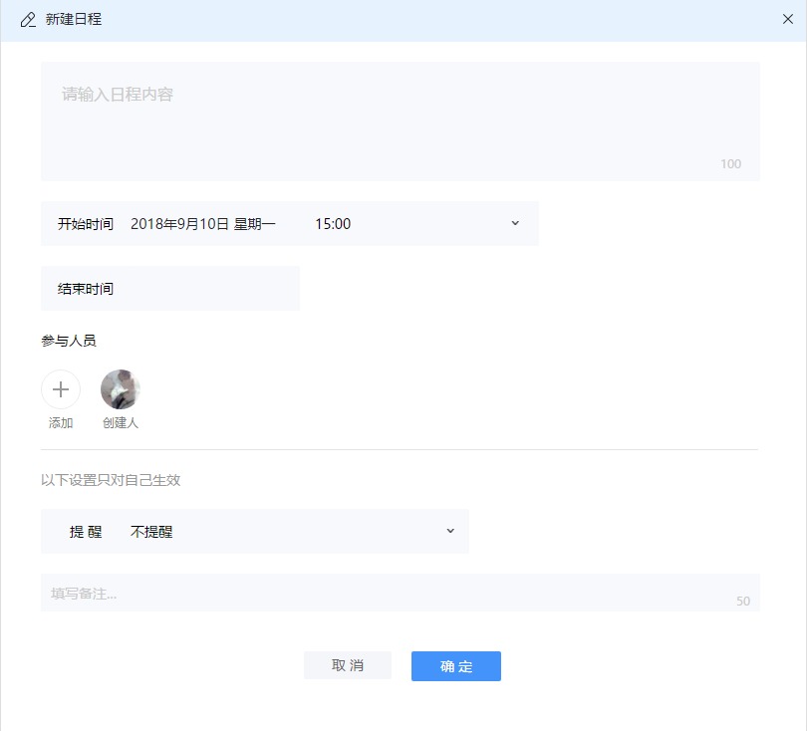Open the start time dropdown chevron
The height and width of the screenshot is (731, 807).
(515, 223)
